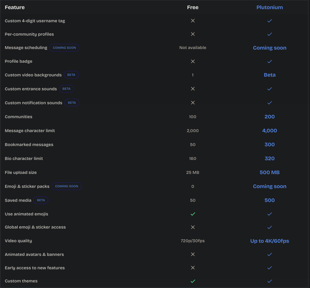Click Free X for Global emoji & sticker access

click(193, 227)
